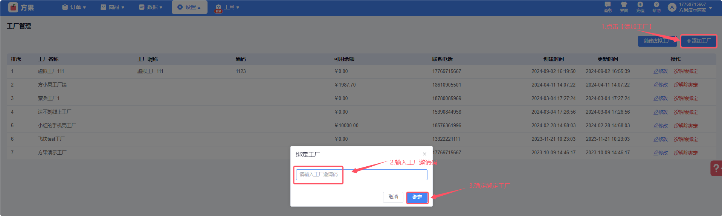Click 解除绑定 for 达不刘线上工厂
Image resolution: width=722 pixels, height=216 pixels.
[x=686, y=112]
